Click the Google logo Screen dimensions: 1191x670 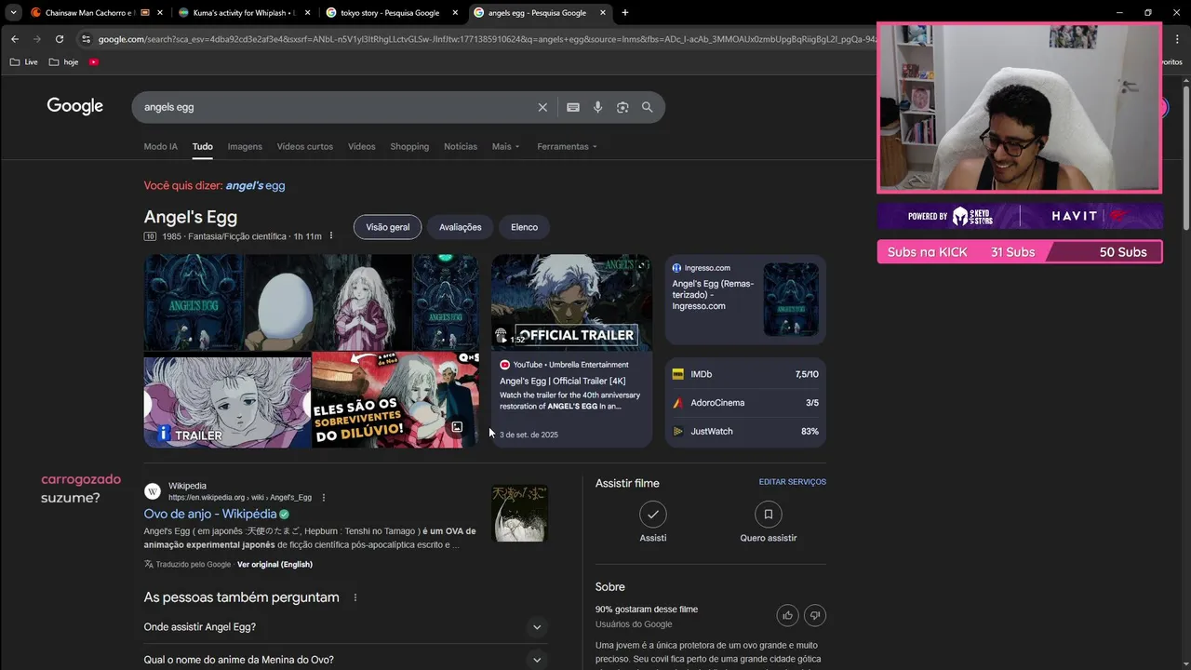coord(75,106)
